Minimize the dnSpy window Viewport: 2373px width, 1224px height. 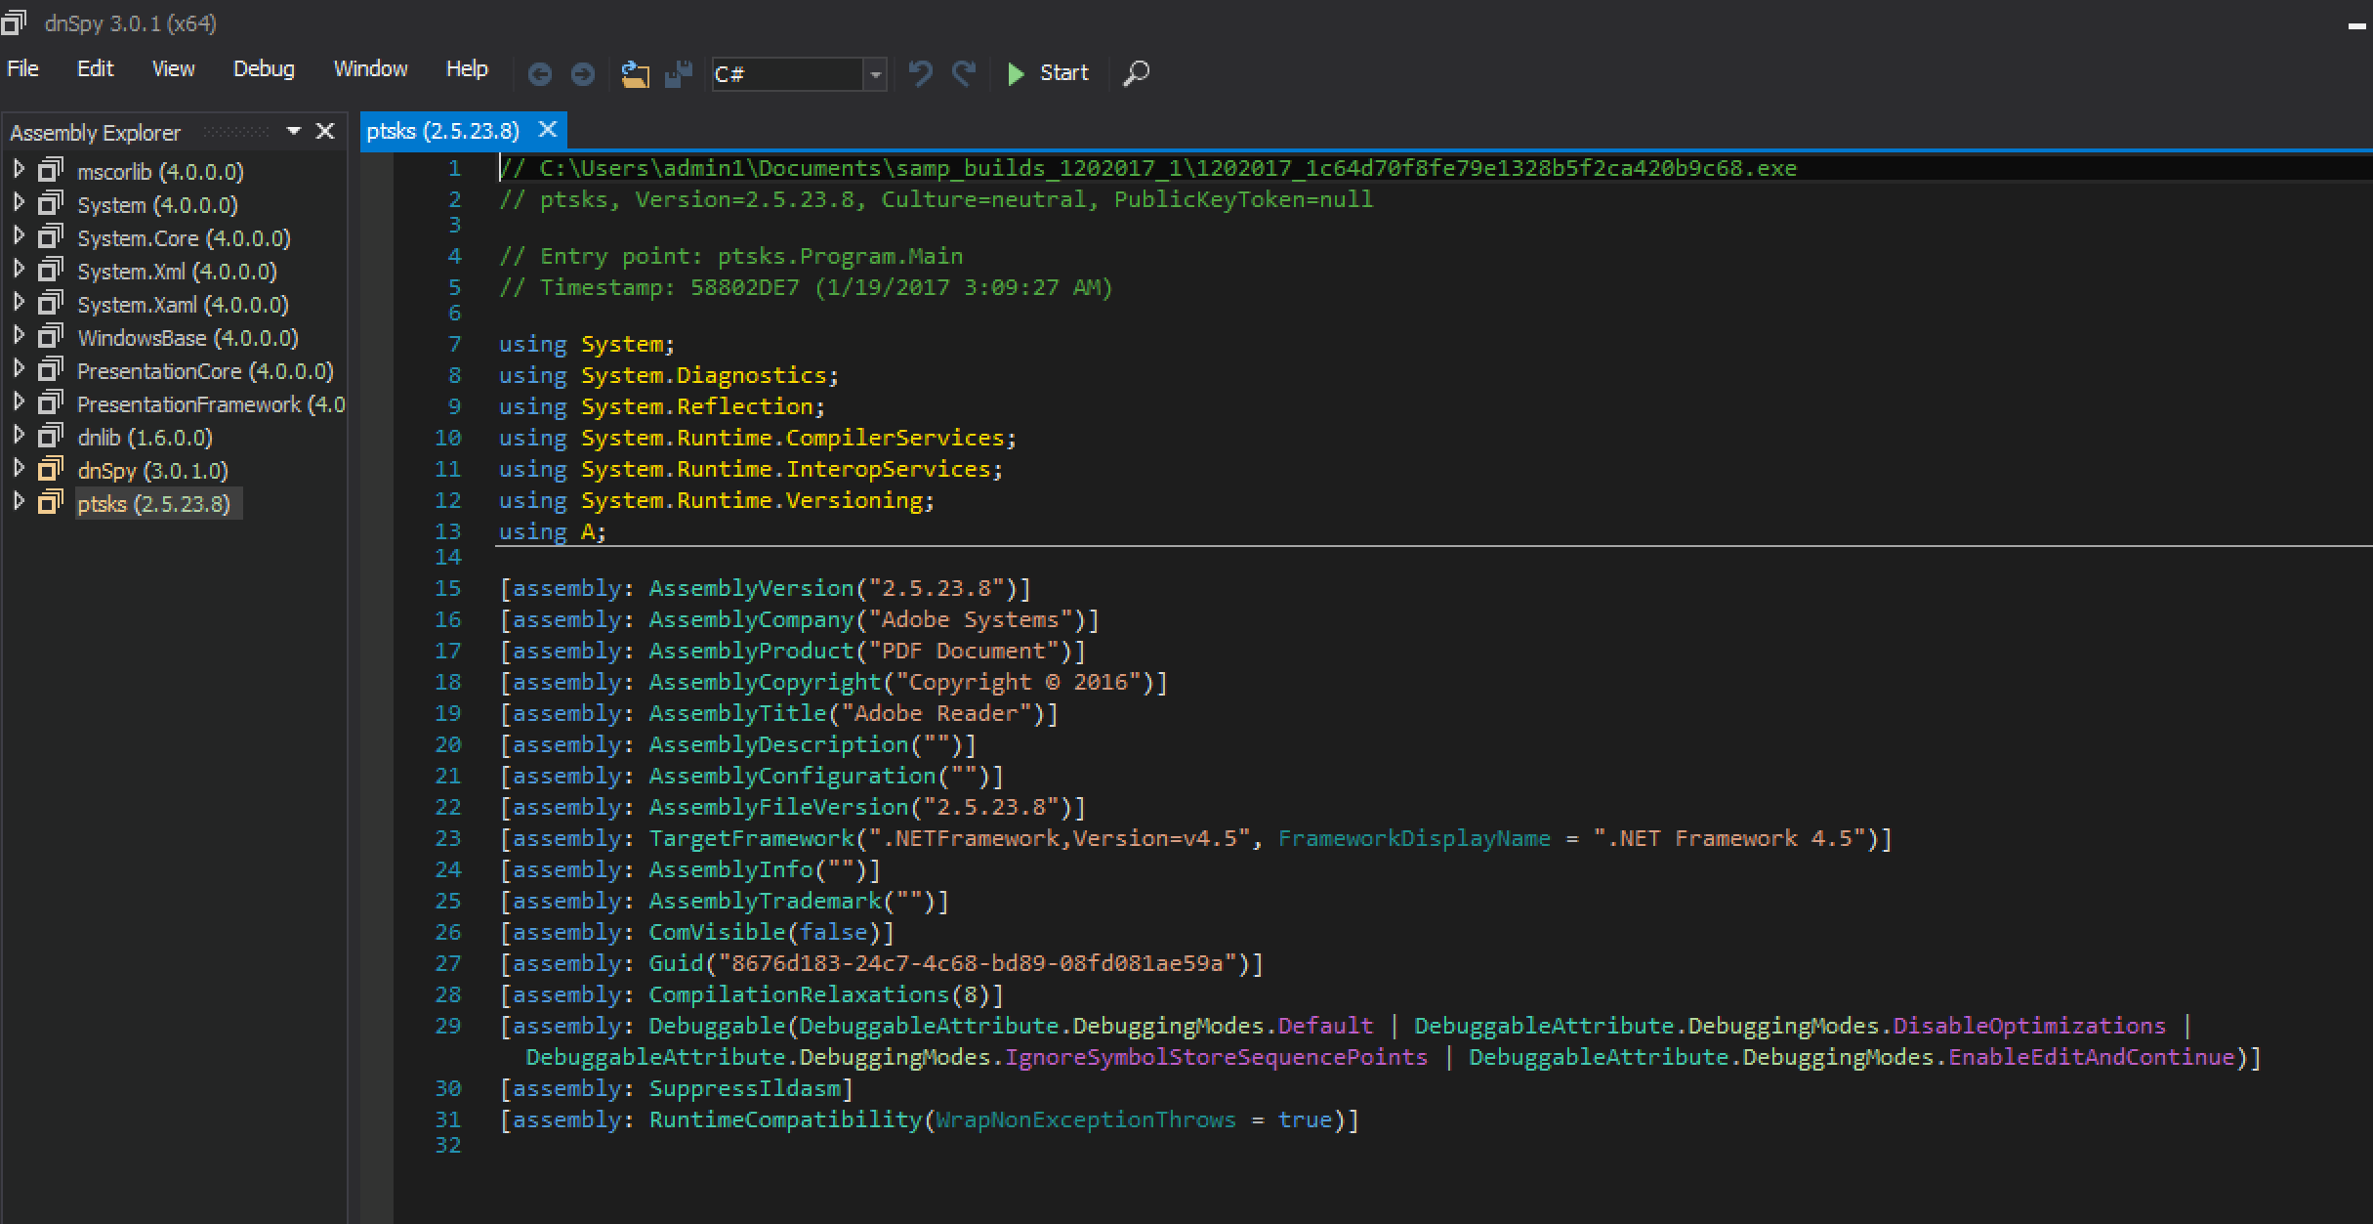(x=2357, y=26)
